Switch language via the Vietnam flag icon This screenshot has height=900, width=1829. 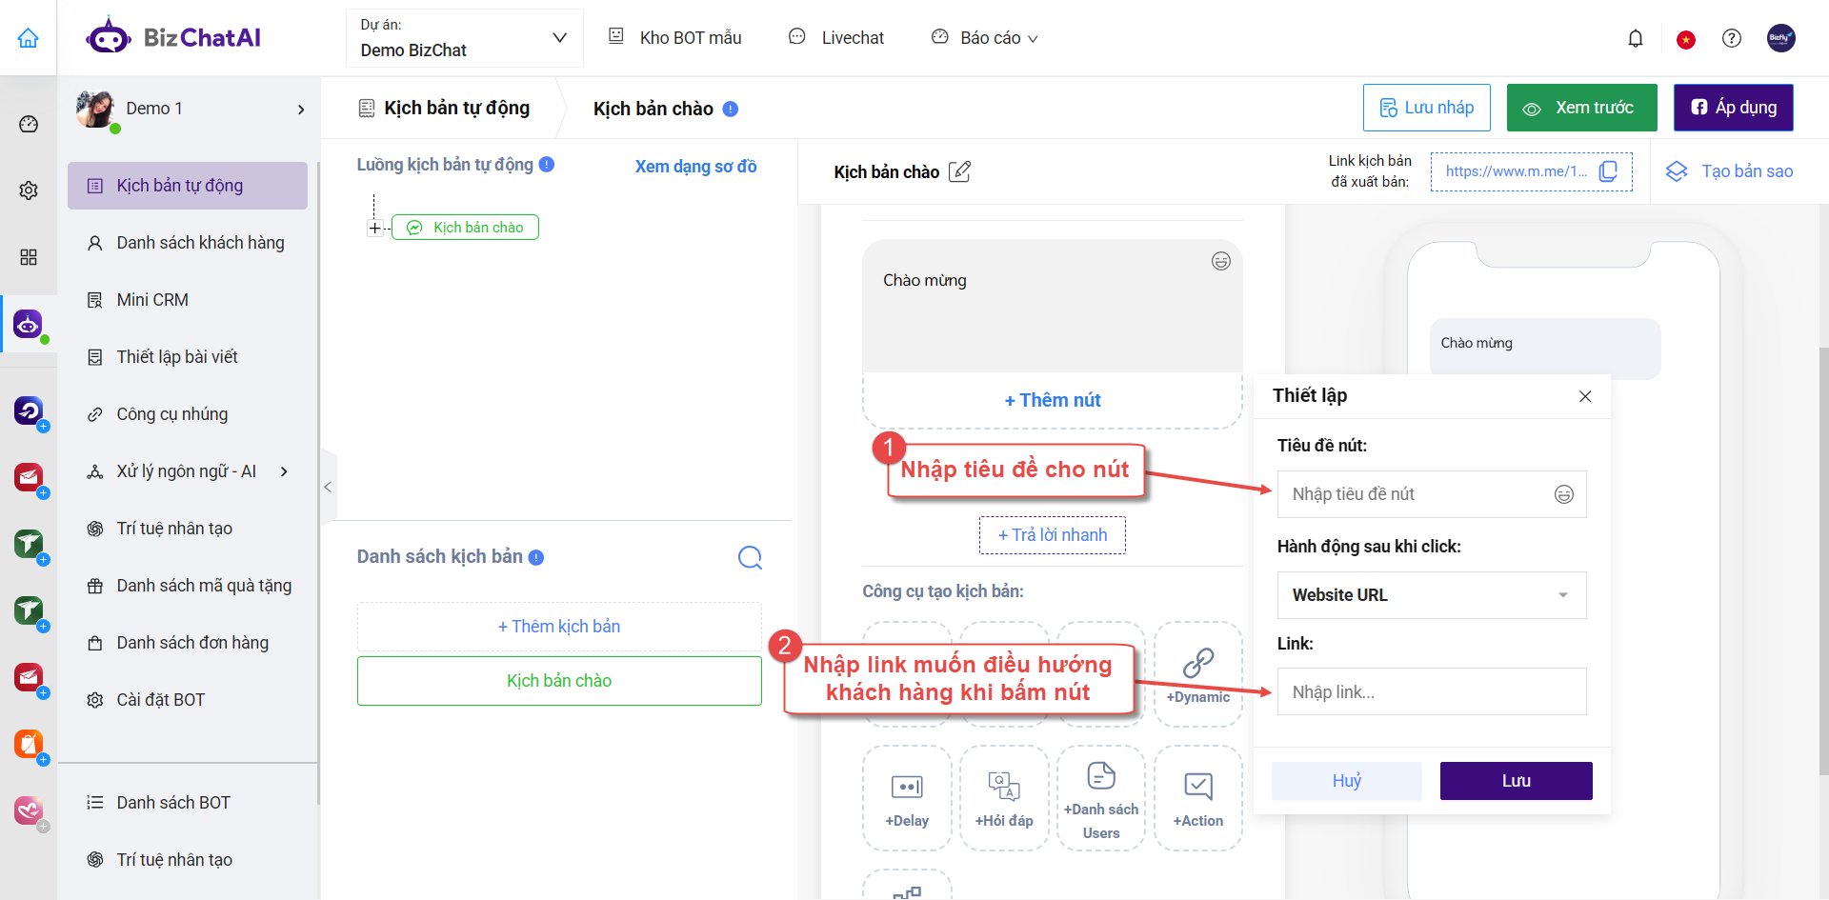click(x=1686, y=39)
